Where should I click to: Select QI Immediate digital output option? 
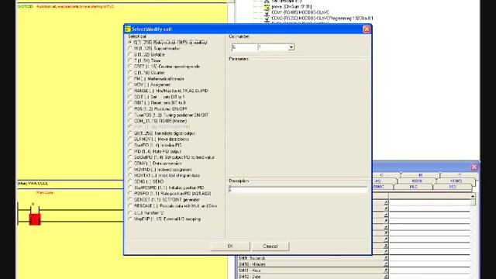[x=130, y=133]
